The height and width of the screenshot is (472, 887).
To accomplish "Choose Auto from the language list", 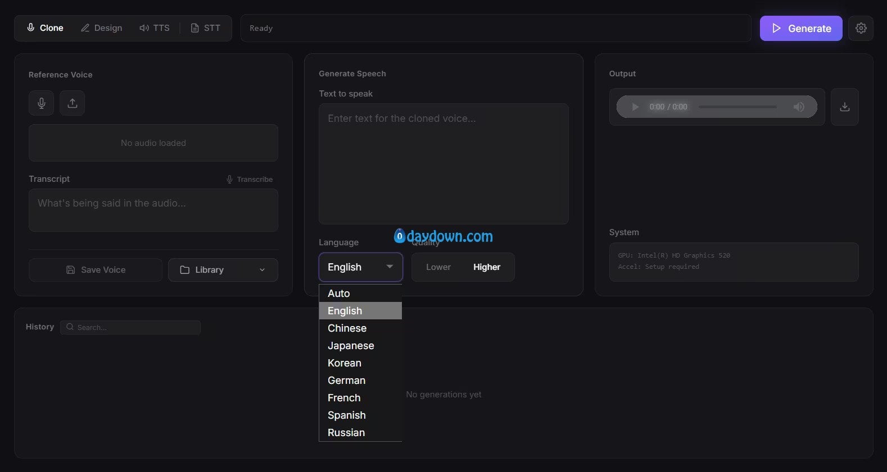I will click(360, 294).
